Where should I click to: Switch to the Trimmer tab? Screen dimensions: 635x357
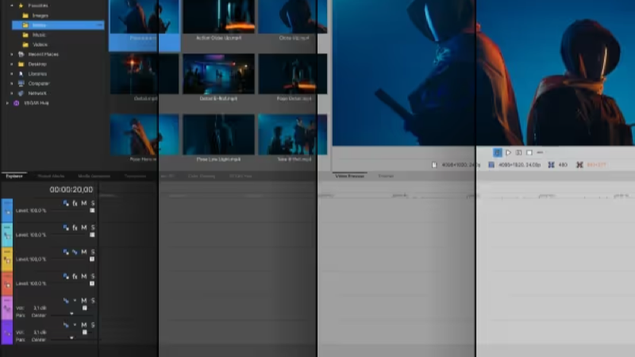coord(386,176)
